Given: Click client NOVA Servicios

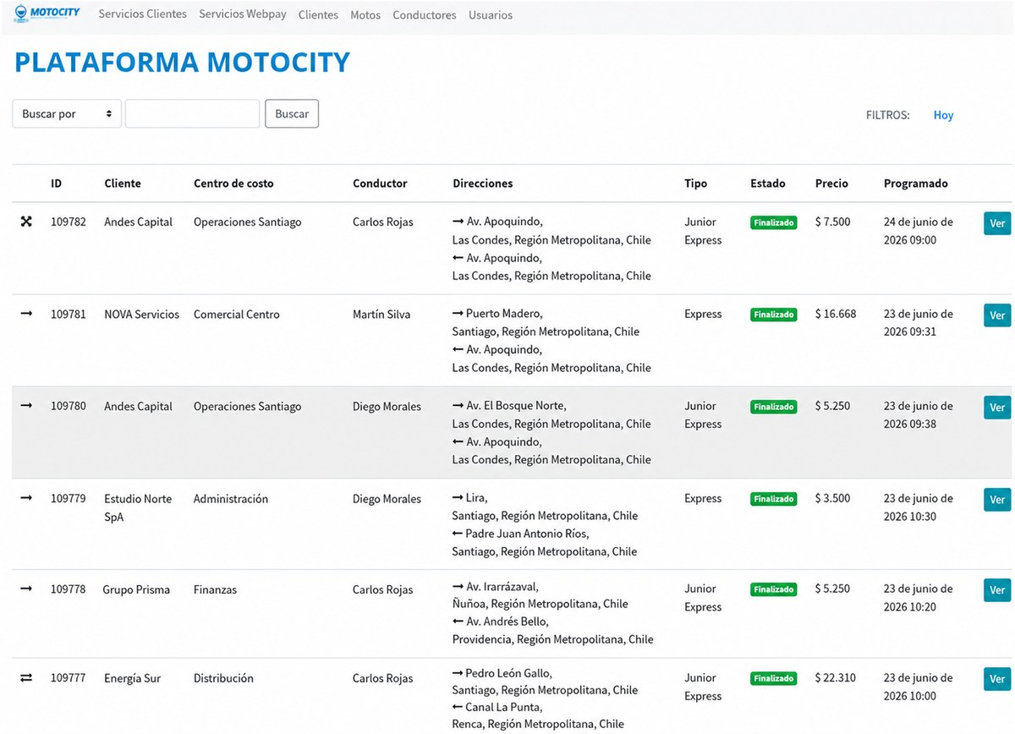Looking at the screenshot, I should pyautogui.click(x=141, y=314).
